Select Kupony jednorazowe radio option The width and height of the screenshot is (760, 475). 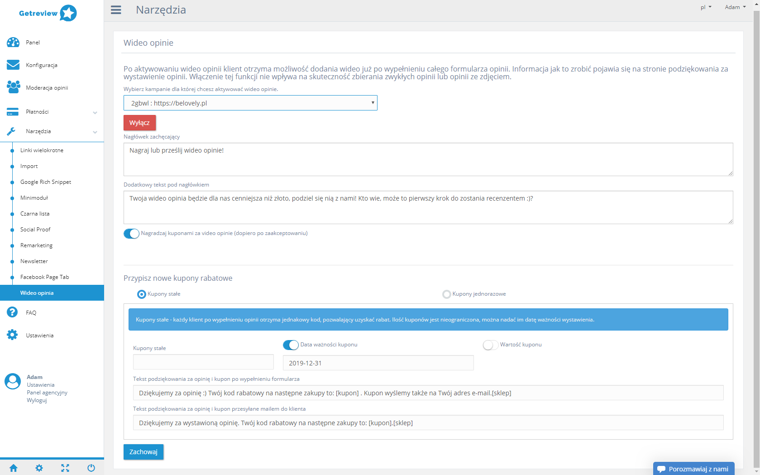pos(447,294)
